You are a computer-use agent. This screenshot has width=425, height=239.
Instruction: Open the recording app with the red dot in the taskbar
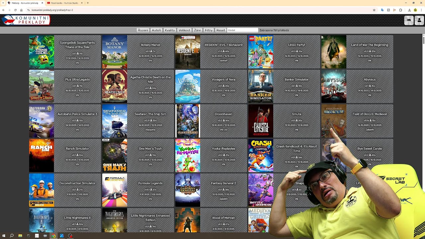(x=70, y=236)
